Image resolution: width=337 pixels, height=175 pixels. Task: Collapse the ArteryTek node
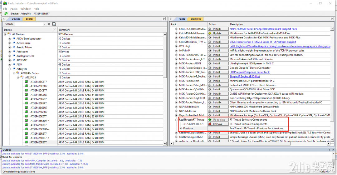pos(10,69)
